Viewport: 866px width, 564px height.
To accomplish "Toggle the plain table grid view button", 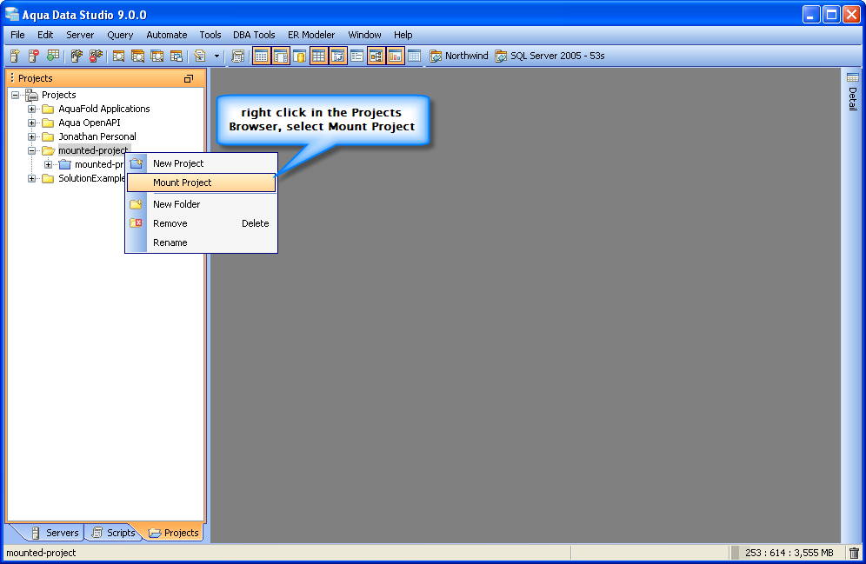I will (319, 56).
